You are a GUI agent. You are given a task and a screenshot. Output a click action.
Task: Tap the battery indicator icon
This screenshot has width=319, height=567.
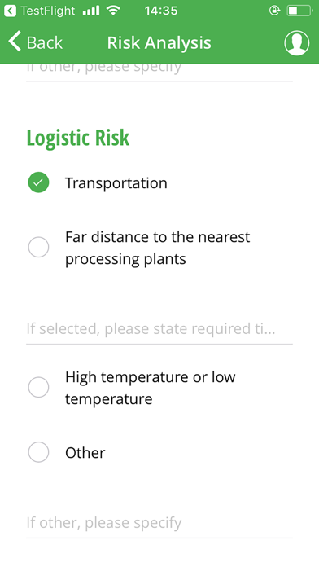(300, 11)
